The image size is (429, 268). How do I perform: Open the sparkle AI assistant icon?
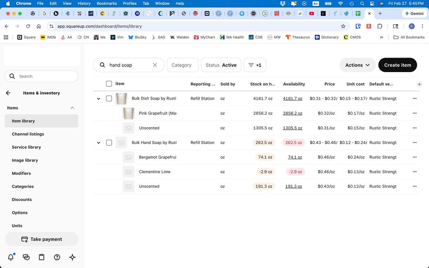[72, 257]
